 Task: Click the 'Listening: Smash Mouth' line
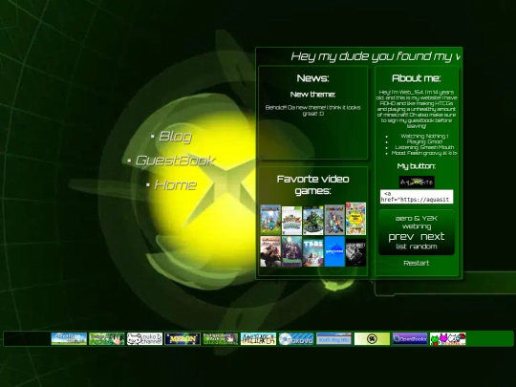point(424,147)
